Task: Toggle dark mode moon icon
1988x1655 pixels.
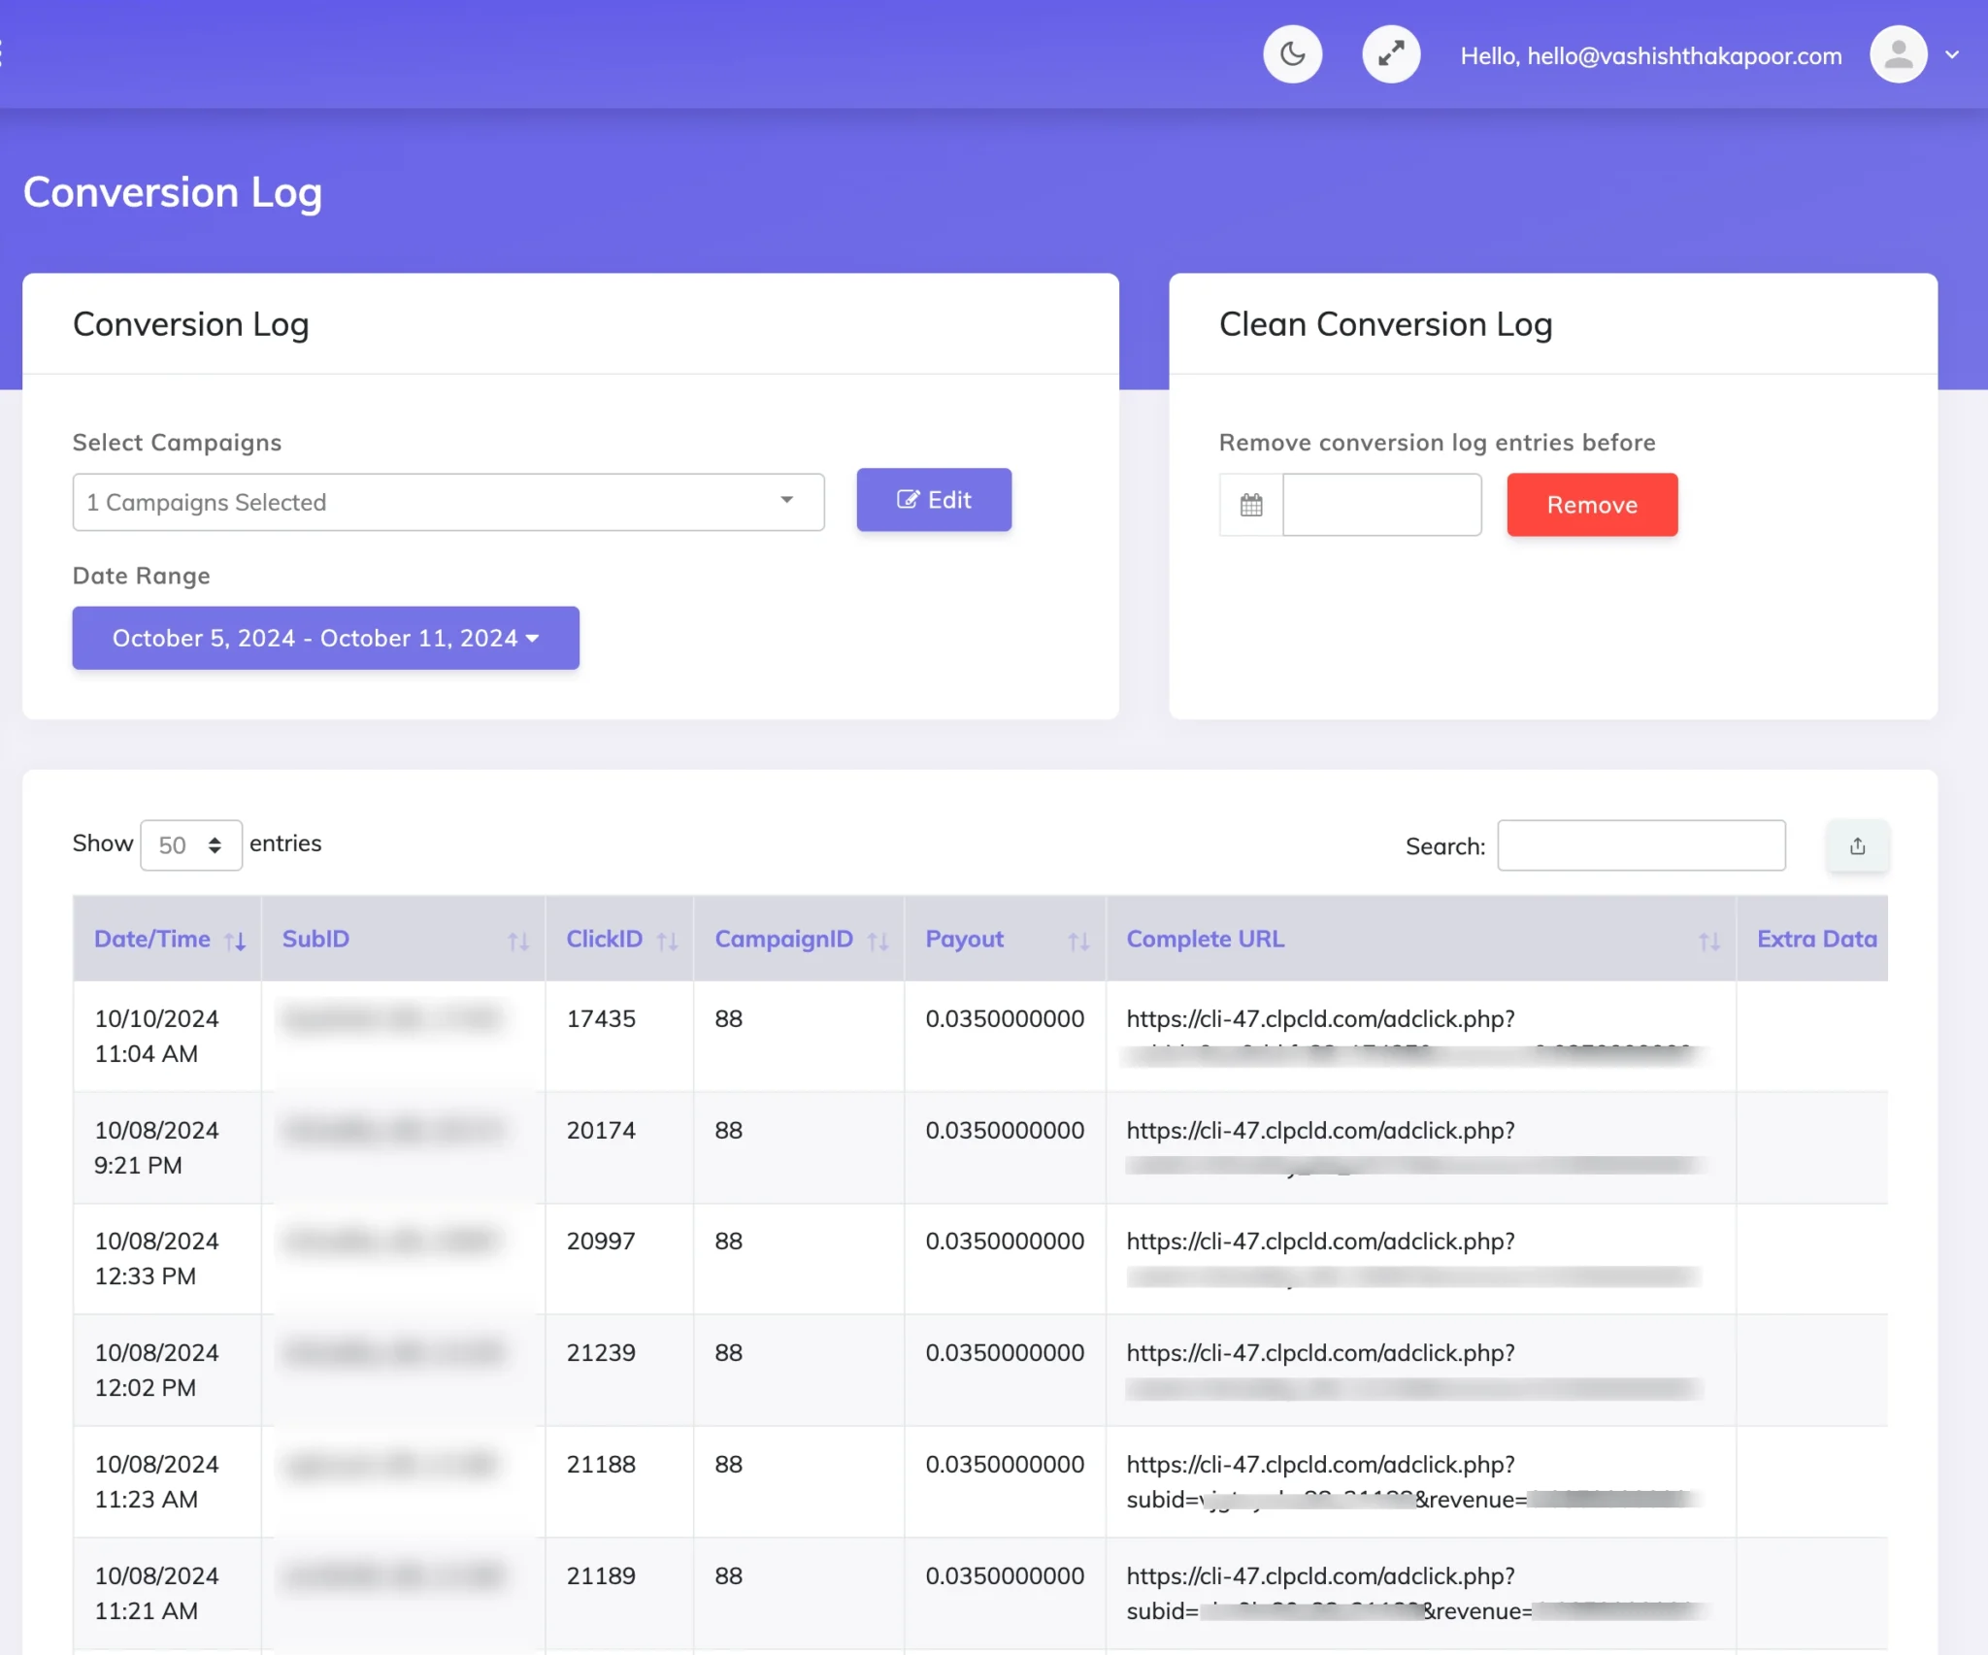Action: click(x=1292, y=54)
